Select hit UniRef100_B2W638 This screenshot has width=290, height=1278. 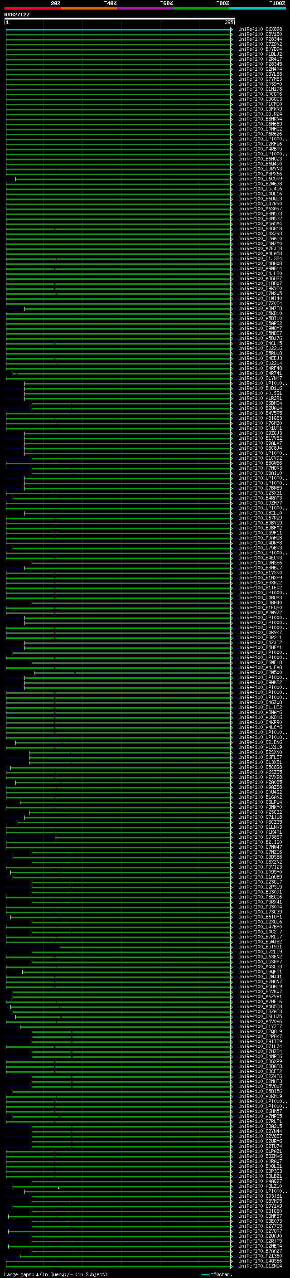click(260, 184)
